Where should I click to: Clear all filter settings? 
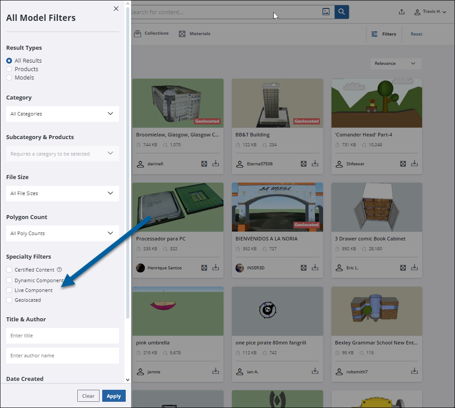tap(88, 396)
